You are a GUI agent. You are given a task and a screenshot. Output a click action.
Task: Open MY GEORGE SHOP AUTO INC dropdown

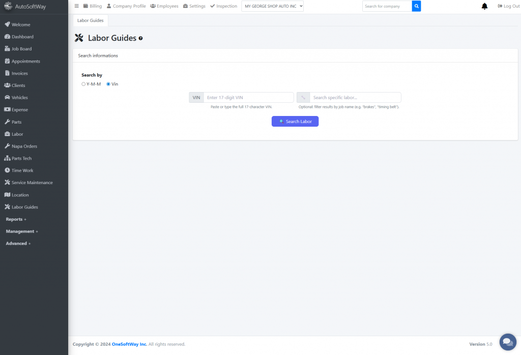pos(272,6)
